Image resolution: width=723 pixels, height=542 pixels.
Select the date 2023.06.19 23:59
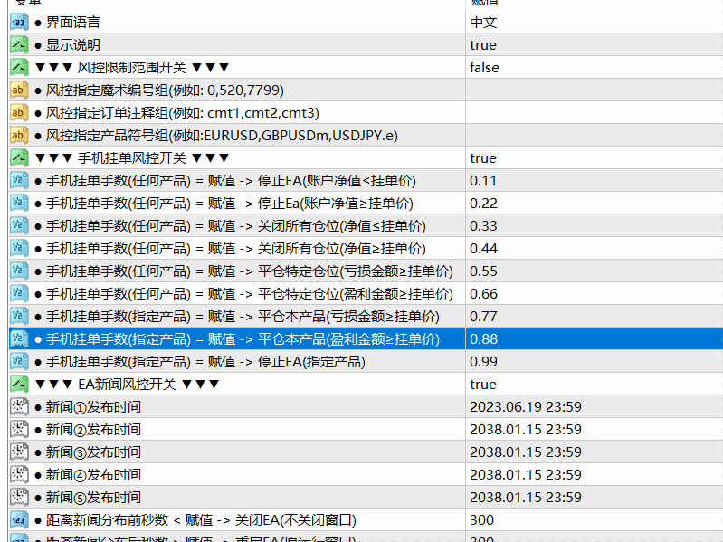[x=526, y=406]
